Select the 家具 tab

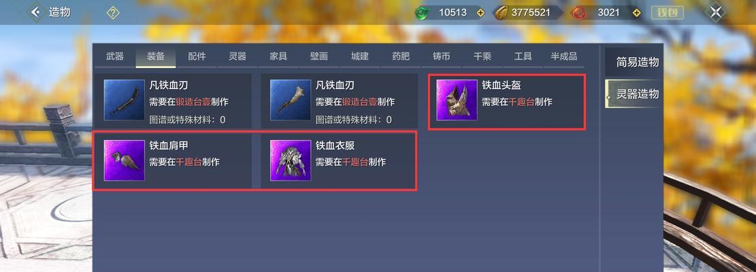pos(278,56)
